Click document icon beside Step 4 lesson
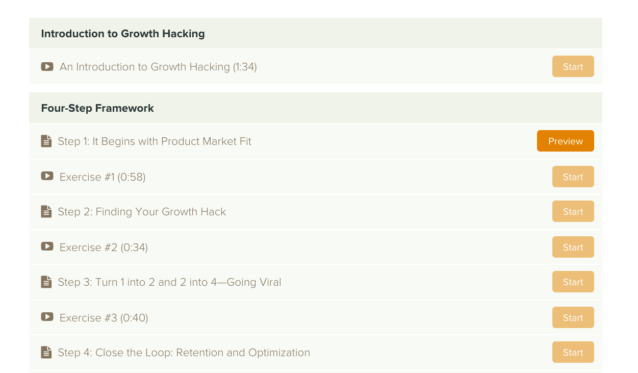638x373 pixels. tap(46, 353)
